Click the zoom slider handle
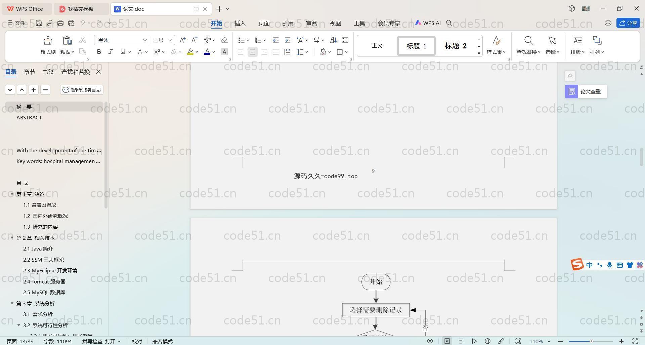This screenshot has height=345, width=645. click(591, 341)
